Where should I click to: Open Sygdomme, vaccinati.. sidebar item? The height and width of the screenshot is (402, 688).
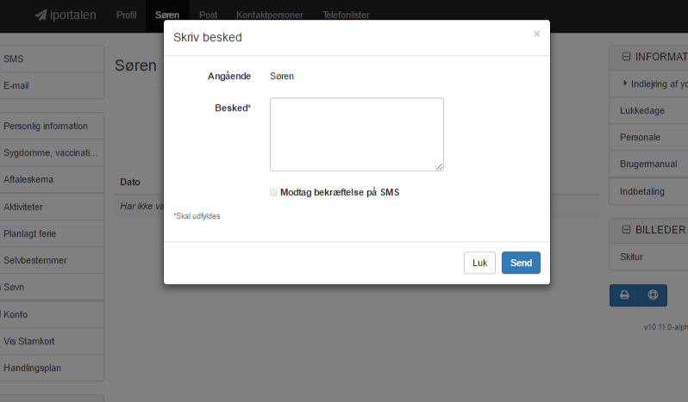(52, 152)
